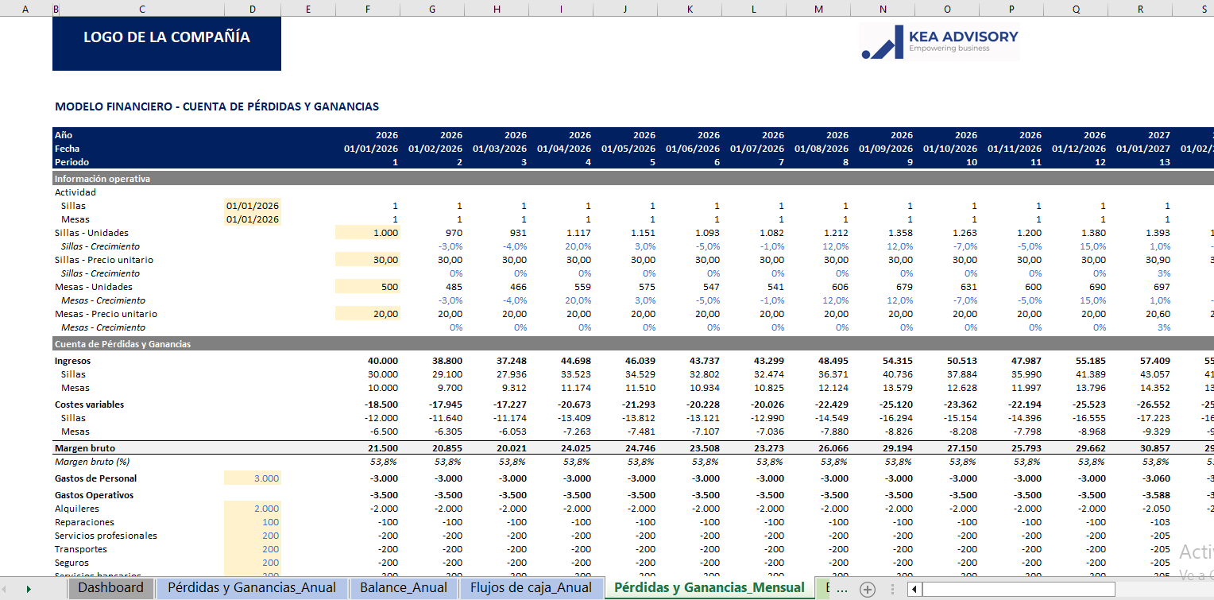This screenshot has width=1214, height=600.
Task: Click the Gastos de Personal 3.000 input cell
Action: pos(253,478)
